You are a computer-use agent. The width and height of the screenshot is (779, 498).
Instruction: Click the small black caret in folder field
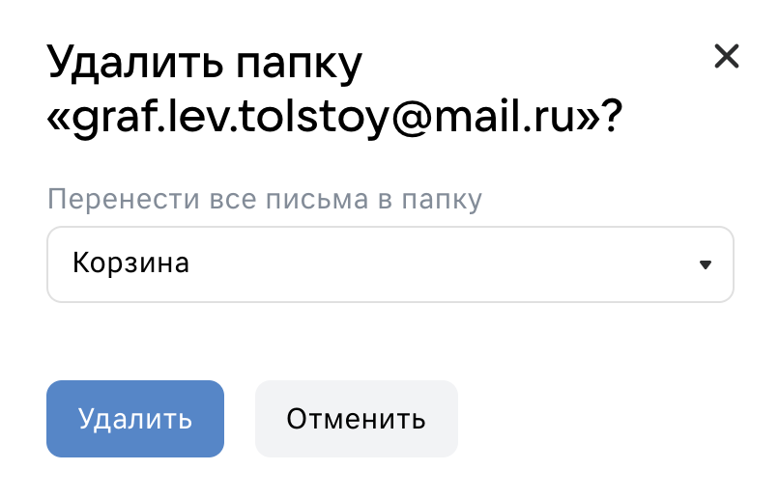tap(705, 264)
